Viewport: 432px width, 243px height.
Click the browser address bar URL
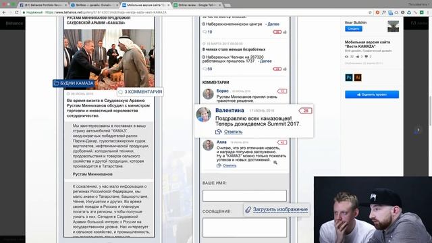pos(106,12)
